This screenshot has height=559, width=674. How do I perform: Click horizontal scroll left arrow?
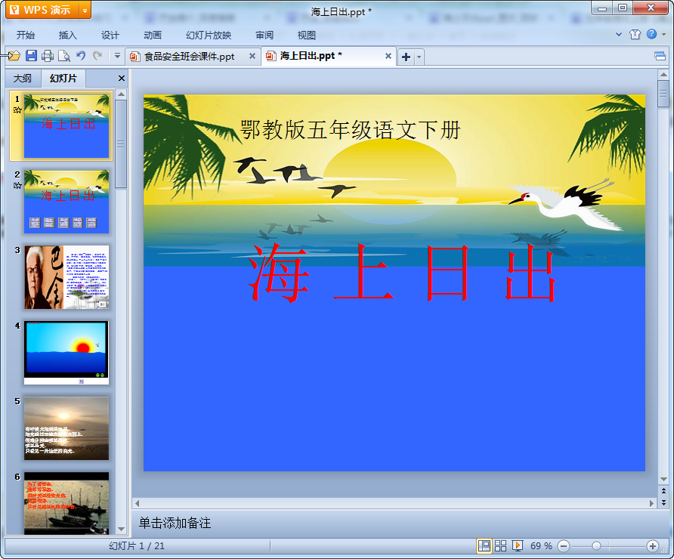point(137,502)
